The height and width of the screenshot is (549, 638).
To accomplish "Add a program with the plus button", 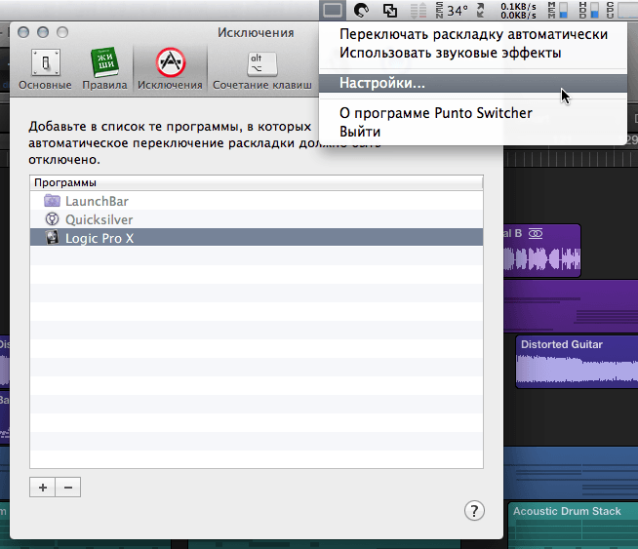I will [x=42, y=488].
